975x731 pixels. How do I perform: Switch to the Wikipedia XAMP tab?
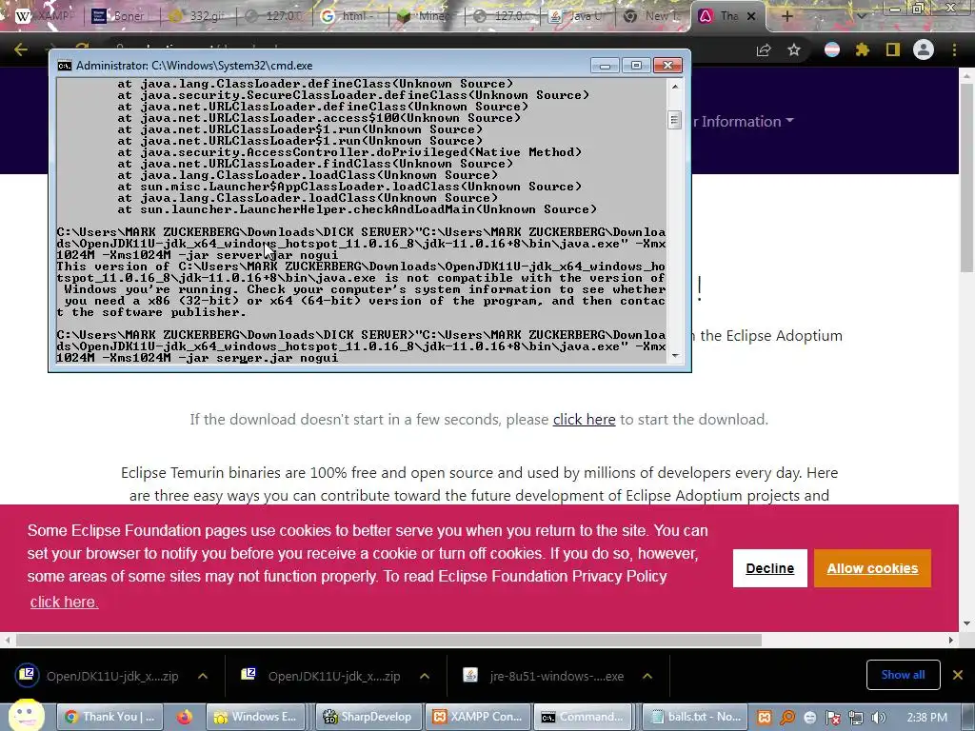[x=42, y=16]
